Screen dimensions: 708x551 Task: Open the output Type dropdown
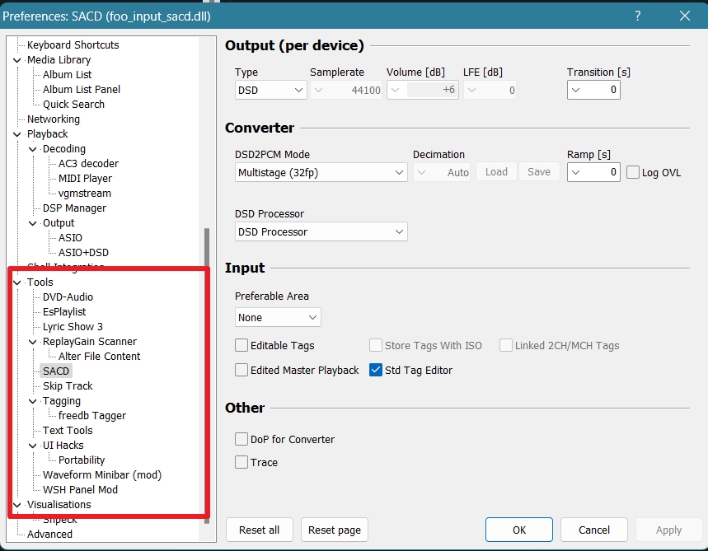(x=271, y=90)
